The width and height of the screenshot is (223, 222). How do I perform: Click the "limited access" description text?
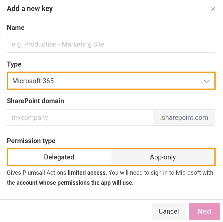(87, 173)
